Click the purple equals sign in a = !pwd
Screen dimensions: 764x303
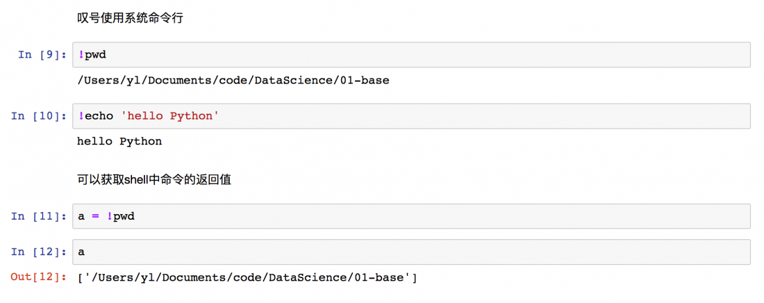click(95, 216)
